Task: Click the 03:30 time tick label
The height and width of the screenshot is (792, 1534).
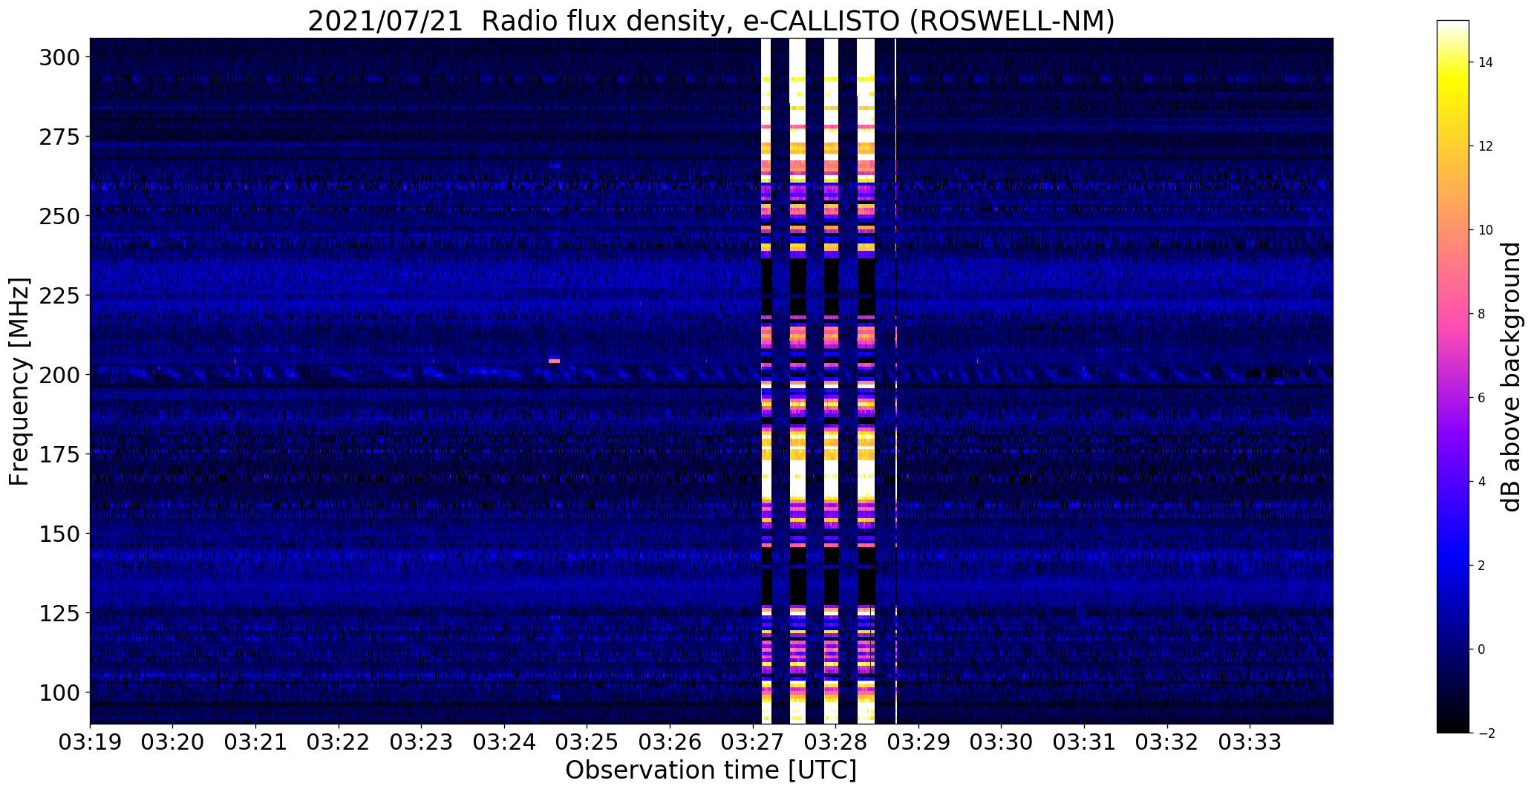Action: tap(1002, 742)
